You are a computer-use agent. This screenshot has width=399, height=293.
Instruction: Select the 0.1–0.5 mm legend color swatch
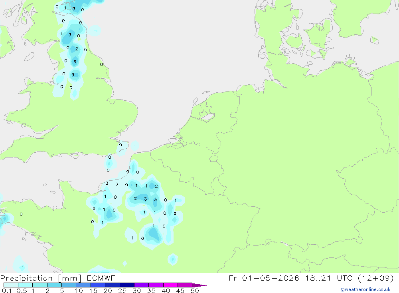[11, 285]
